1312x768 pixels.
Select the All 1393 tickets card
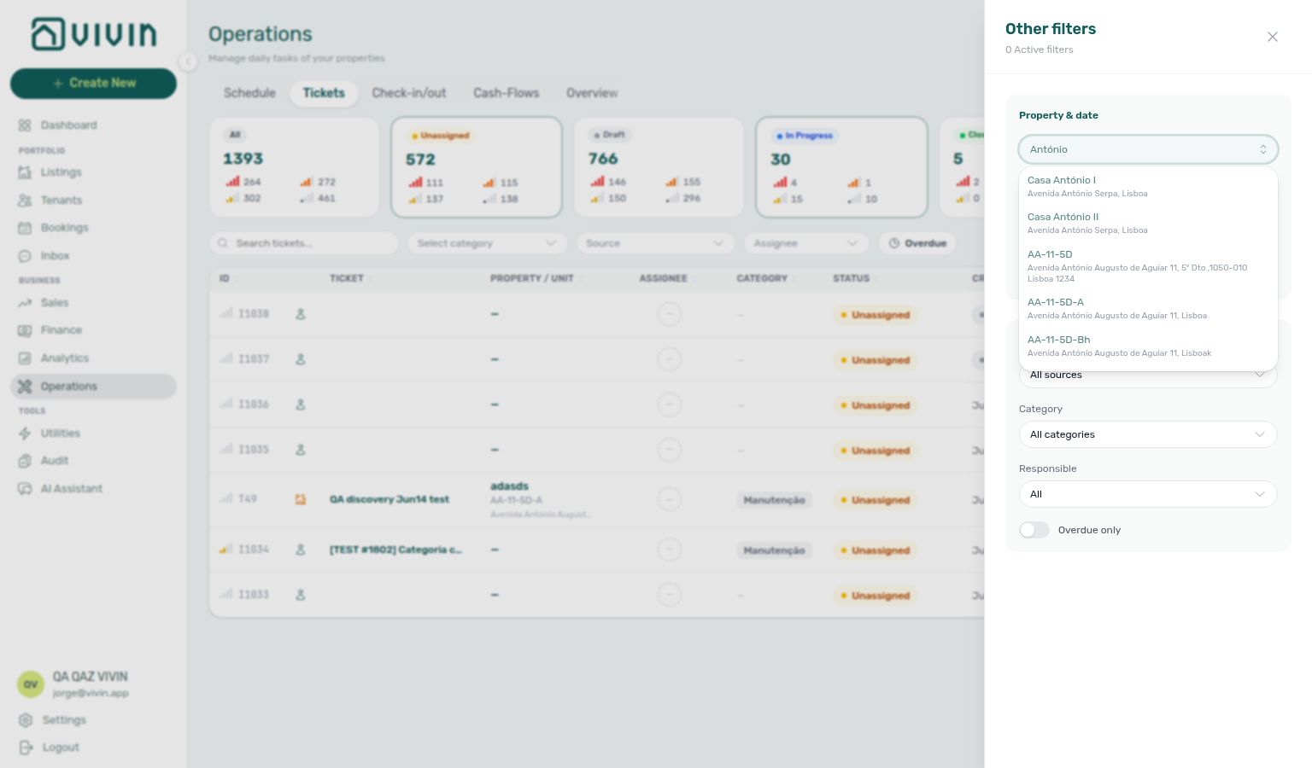pos(294,167)
